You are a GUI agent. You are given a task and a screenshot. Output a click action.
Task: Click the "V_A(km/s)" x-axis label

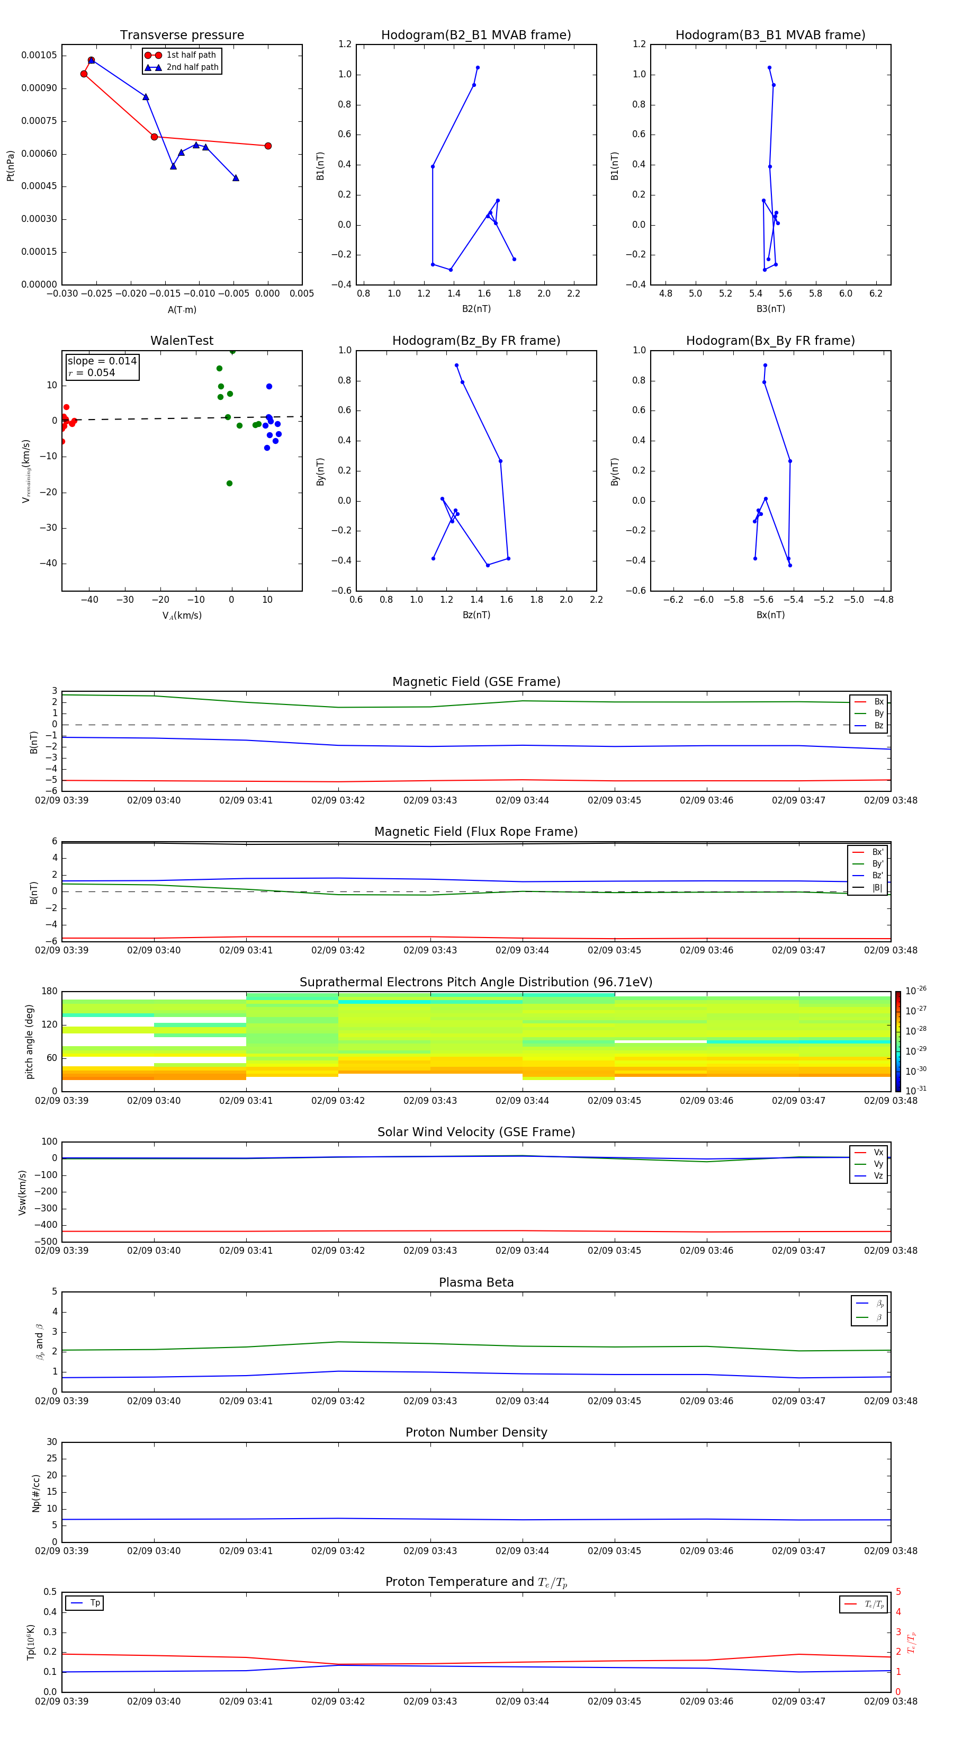pos(182,616)
